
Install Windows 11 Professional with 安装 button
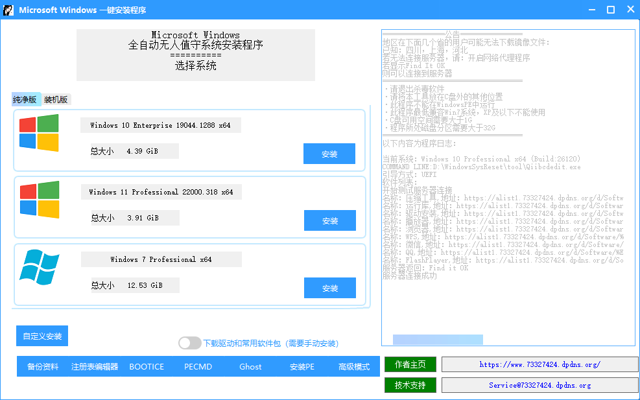(329, 220)
